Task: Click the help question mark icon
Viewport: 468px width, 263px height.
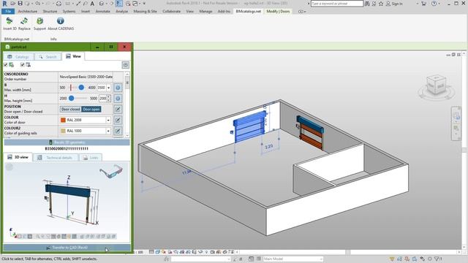Action: 434,4
